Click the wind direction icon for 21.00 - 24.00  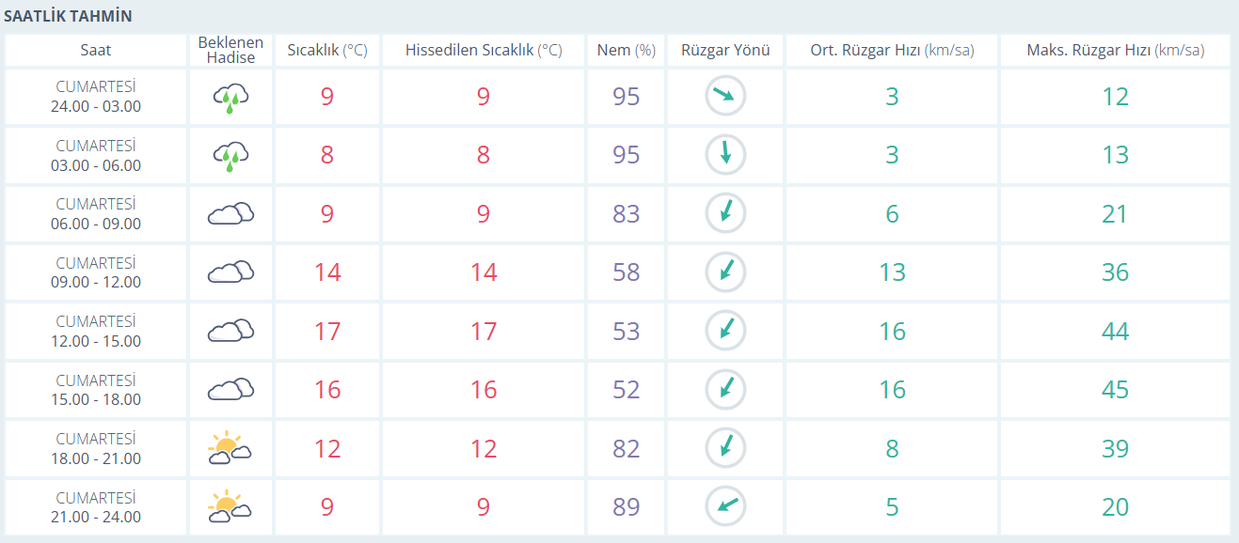tap(725, 507)
